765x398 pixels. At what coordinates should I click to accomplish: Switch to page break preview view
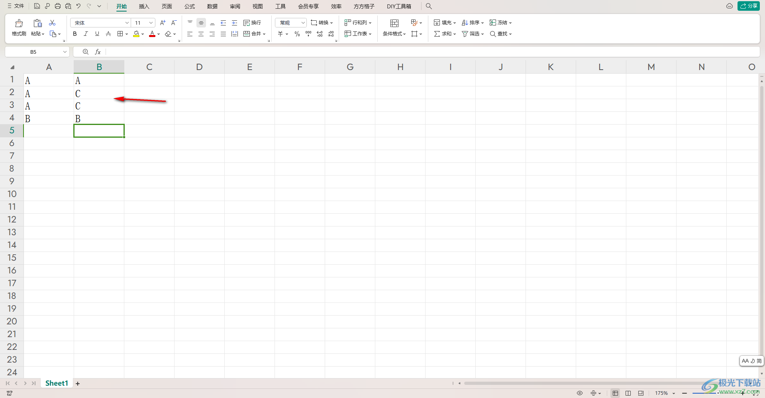[x=628, y=393]
